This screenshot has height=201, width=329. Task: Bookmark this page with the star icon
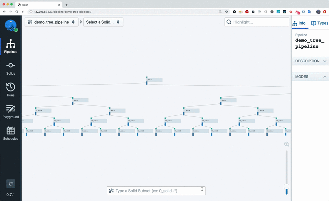pos(227,12)
